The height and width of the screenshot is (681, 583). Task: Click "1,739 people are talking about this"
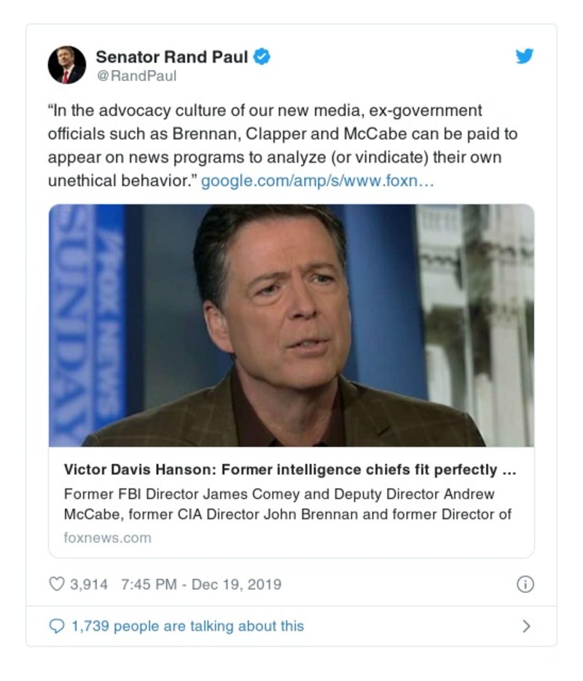(187, 626)
